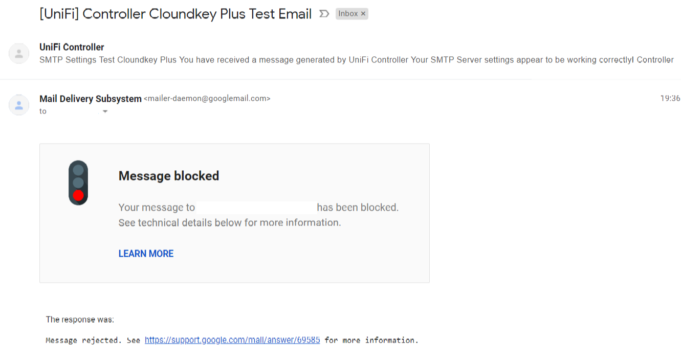This screenshot has height=361, width=681.
Task: Remove the Inbox label with its X
Action: tap(363, 14)
